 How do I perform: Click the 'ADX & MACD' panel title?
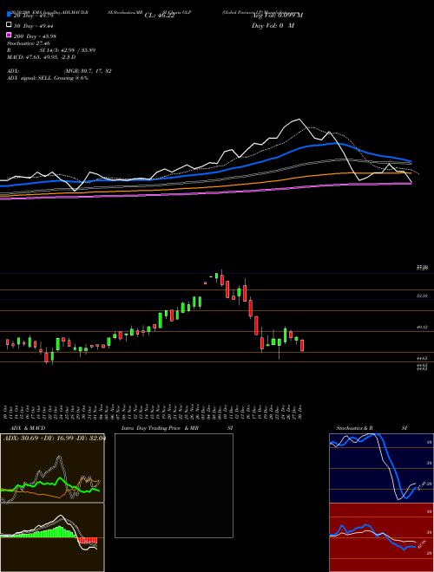[28, 428]
